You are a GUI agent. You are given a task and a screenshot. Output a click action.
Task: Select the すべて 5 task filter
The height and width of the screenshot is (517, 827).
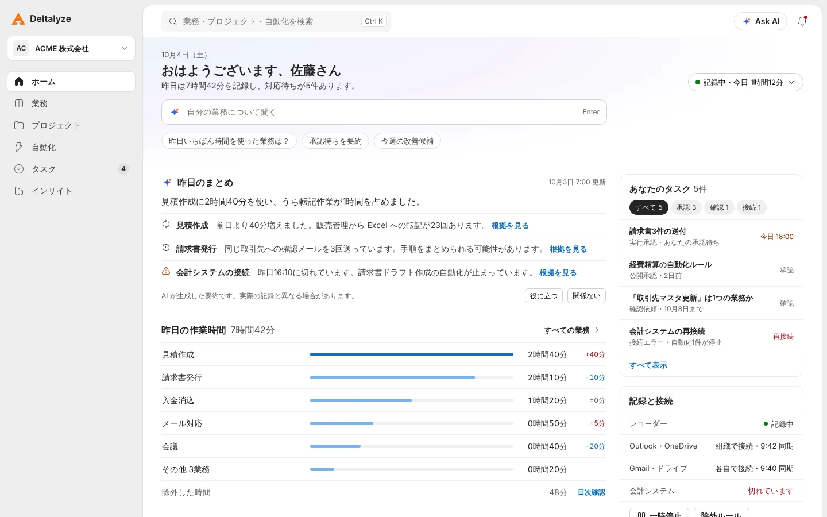[x=648, y=207]
